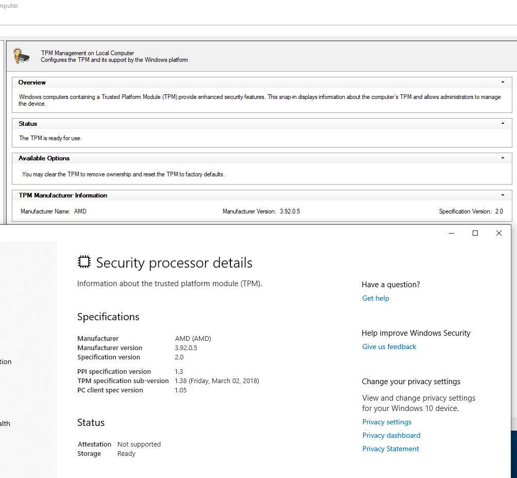Click the AMD (AMD) manufacturer value
The image size is (517, 478).
click(x=193, y=338)
